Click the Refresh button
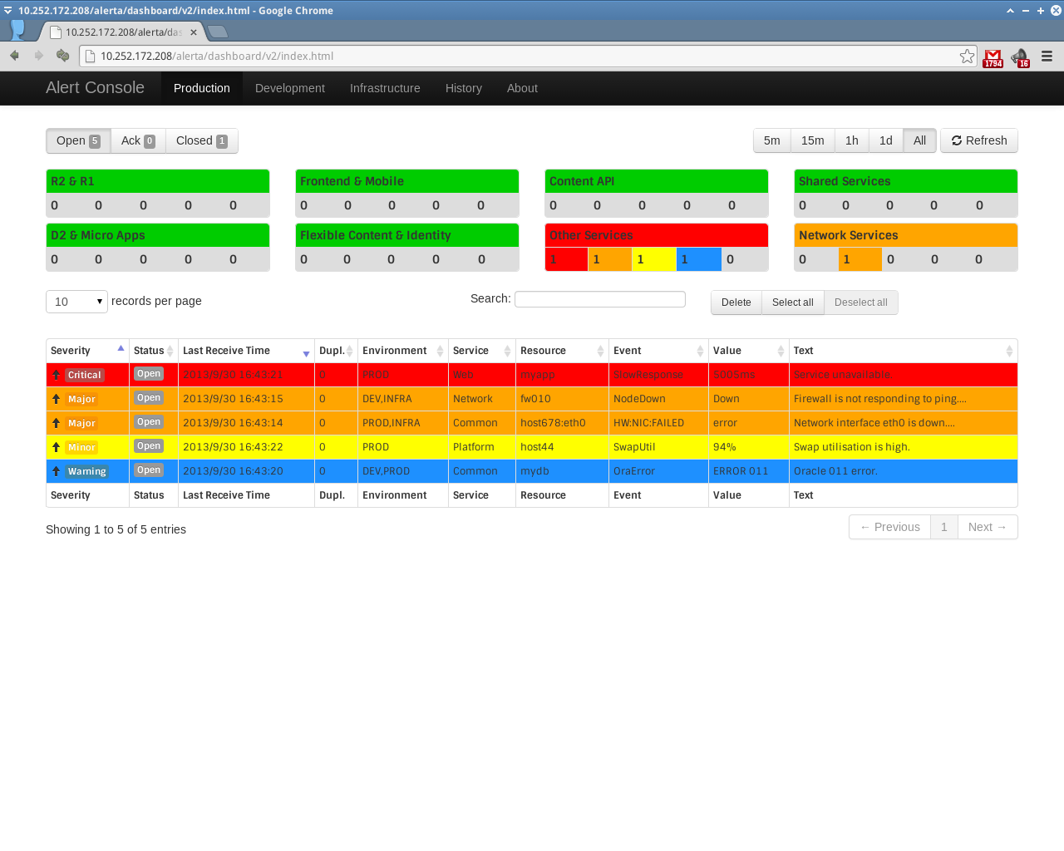Viewport: 1064px width, 851px height. pos(979,140)
